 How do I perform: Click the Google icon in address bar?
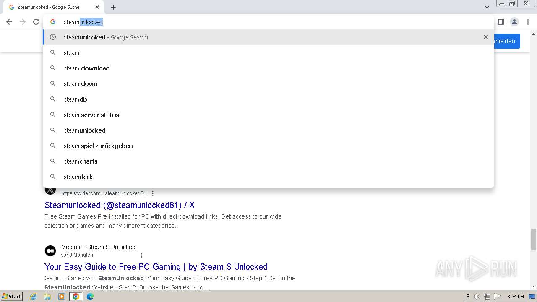53,22
